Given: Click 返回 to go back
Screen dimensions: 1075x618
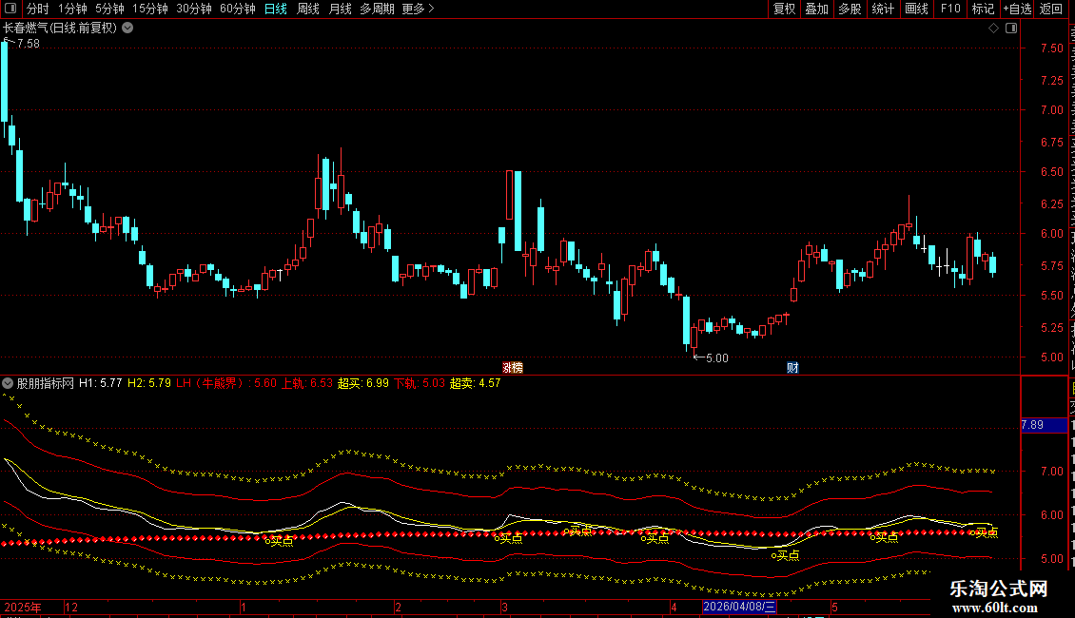Looking at the screenshot, I should point(1051,9).
